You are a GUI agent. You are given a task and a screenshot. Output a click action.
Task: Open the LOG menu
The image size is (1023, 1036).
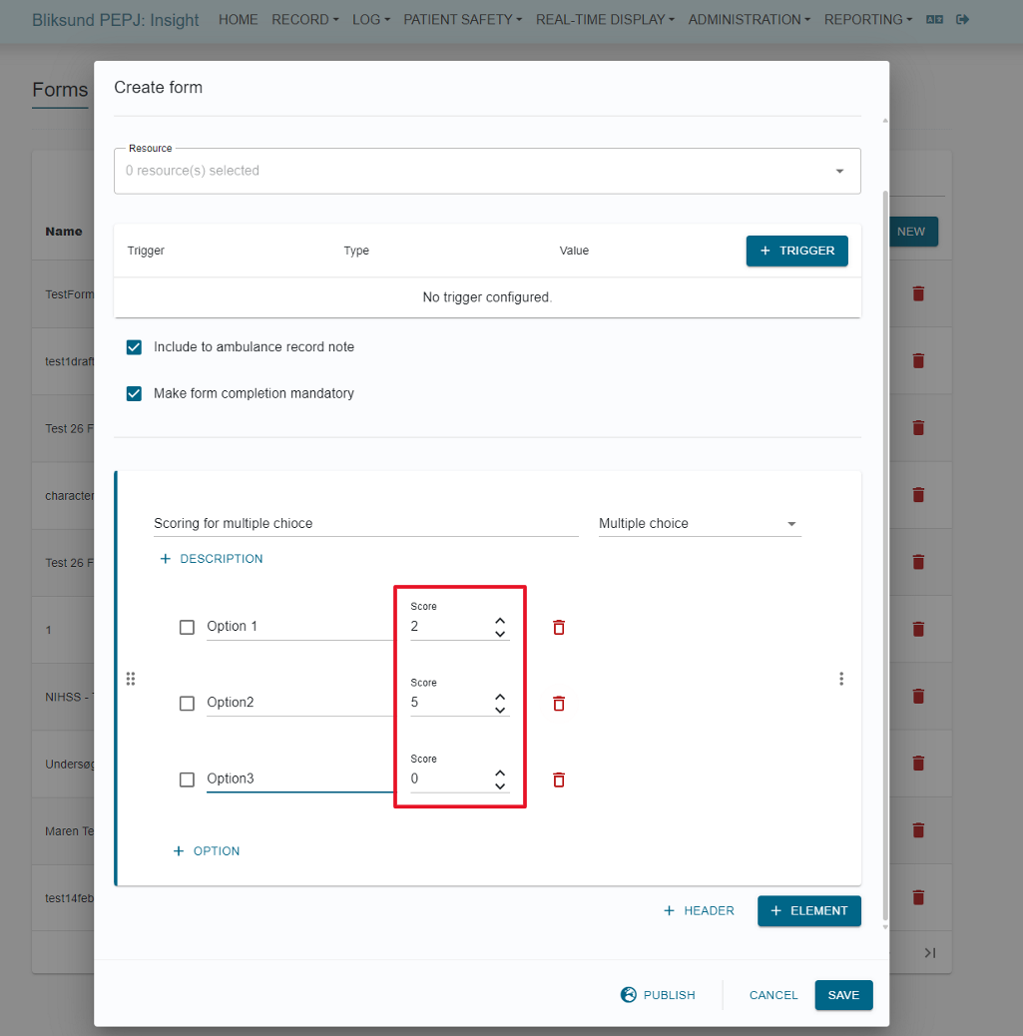pyautogui.click(x=370, y=20)
